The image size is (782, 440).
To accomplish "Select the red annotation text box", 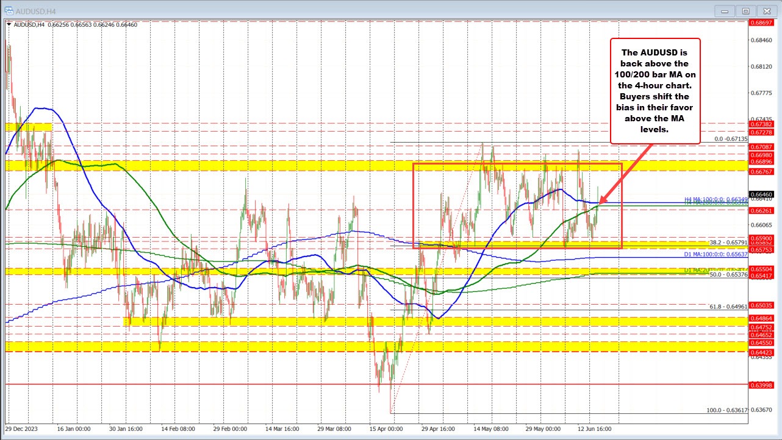I will 655,89.
